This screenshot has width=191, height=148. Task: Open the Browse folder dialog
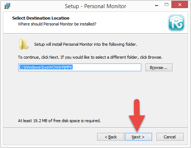[159, 68]
